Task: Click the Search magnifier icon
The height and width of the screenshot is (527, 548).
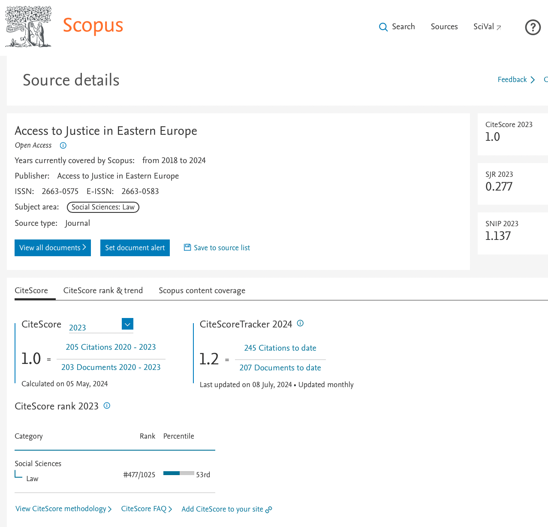Action: pyautogui.click(x=383, y=27)
